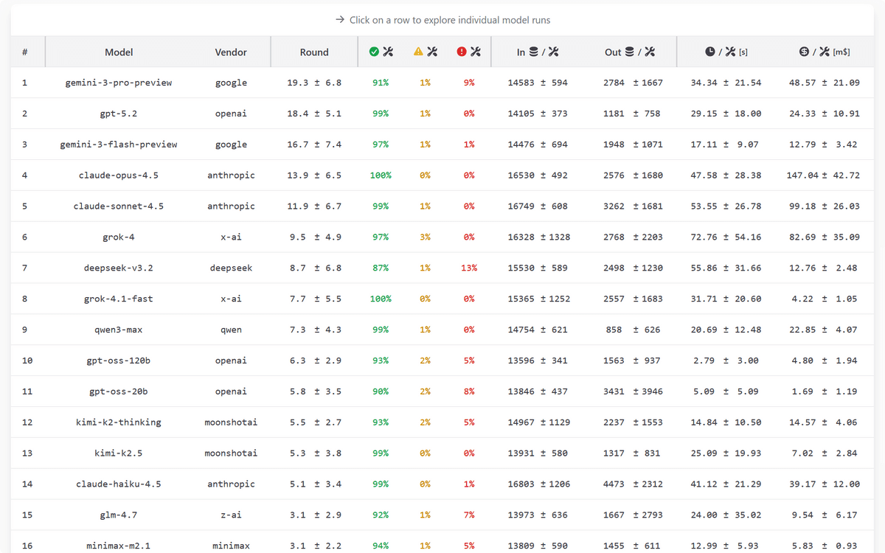Explore claude-haiku-4.5 model runs

pyautogui.click(x=119, y=484)
